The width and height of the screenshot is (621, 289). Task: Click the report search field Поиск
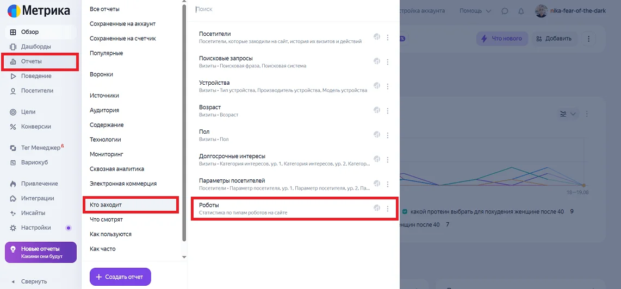click(x=294, y=9)
